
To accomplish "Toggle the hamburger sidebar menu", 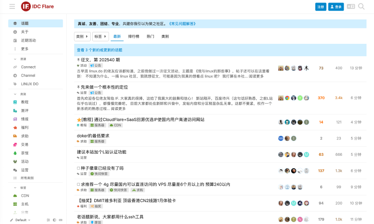I will coord(12,6).
